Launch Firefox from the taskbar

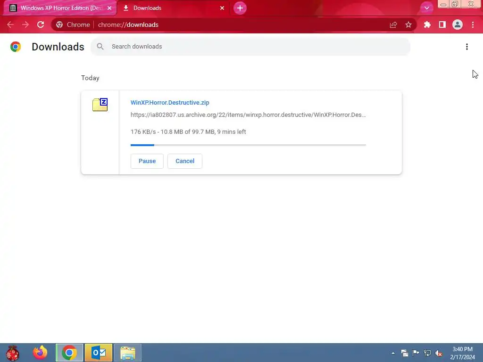click(x=41, y=353)
